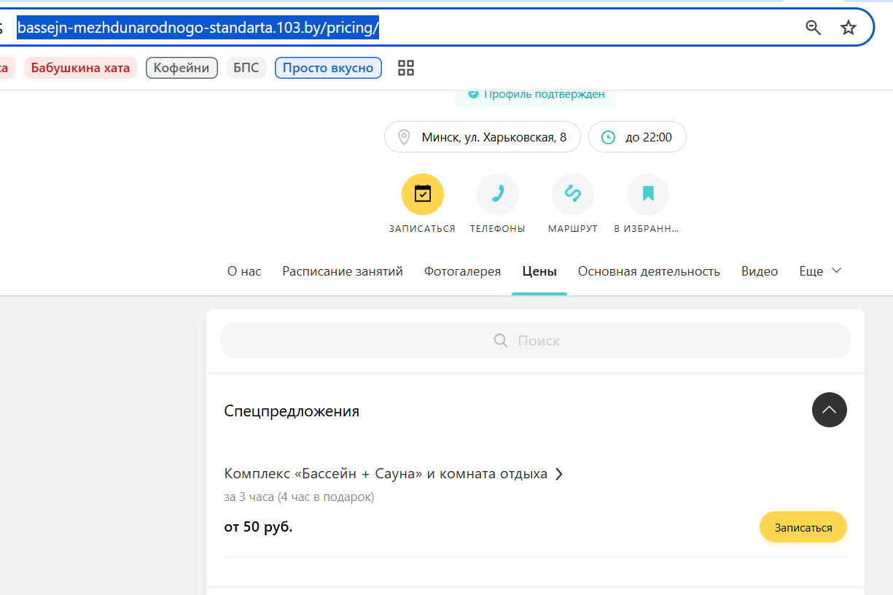Screen dimensions: 893x595
Task: Open address Минск, ул. Харьковская, 8
Action: click(x=483, y=137)
